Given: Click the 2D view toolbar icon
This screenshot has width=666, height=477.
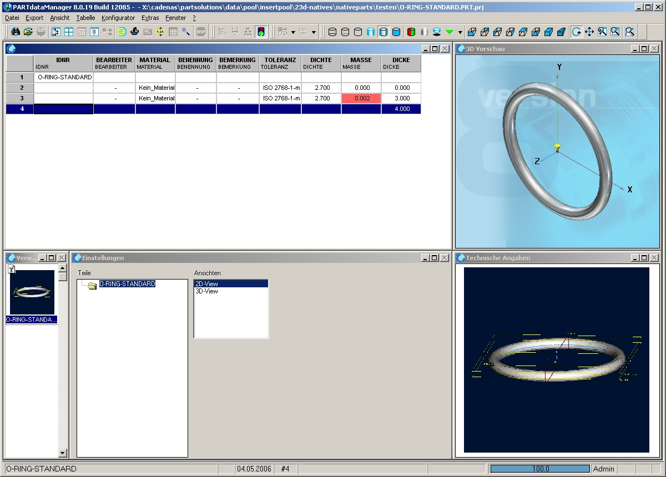Looking at the screenshot, I should coord(82,32).
